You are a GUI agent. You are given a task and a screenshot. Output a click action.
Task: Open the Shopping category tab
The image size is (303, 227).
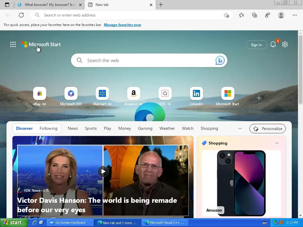pyautogui.click(x=209, y=128)
